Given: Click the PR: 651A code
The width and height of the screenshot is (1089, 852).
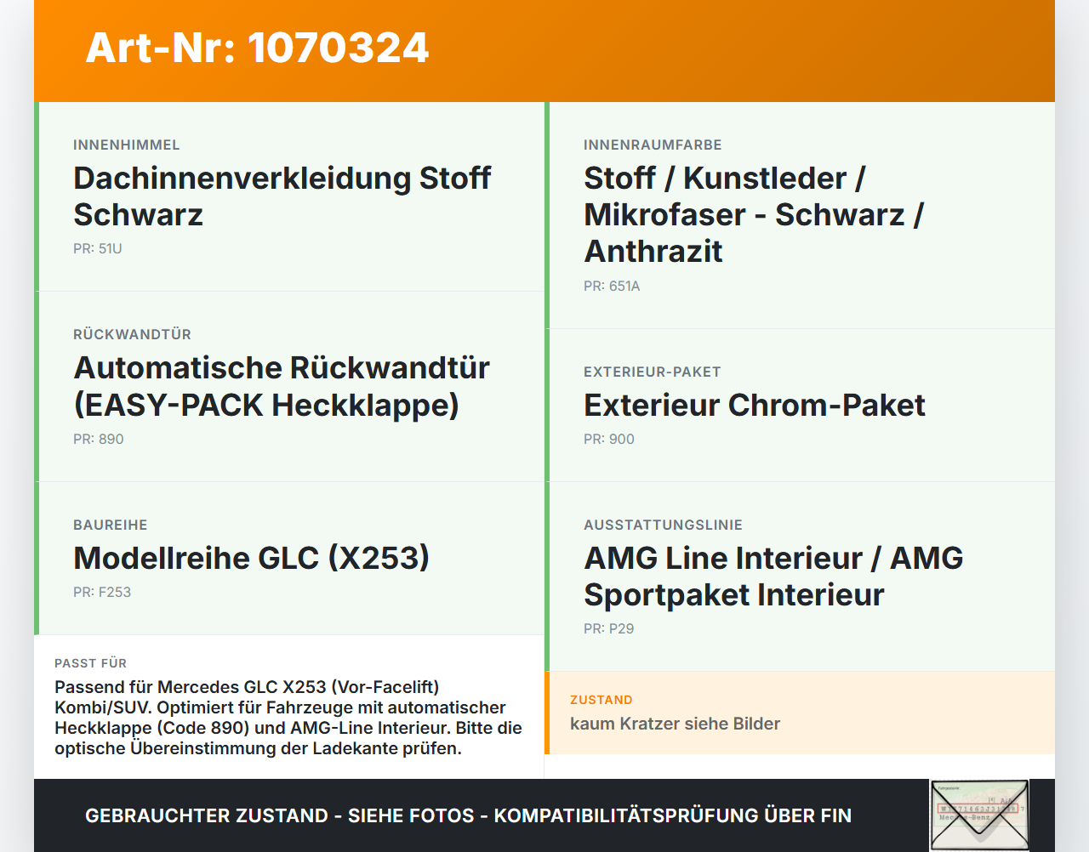Looking at the screenshot, I should (612, 287).
